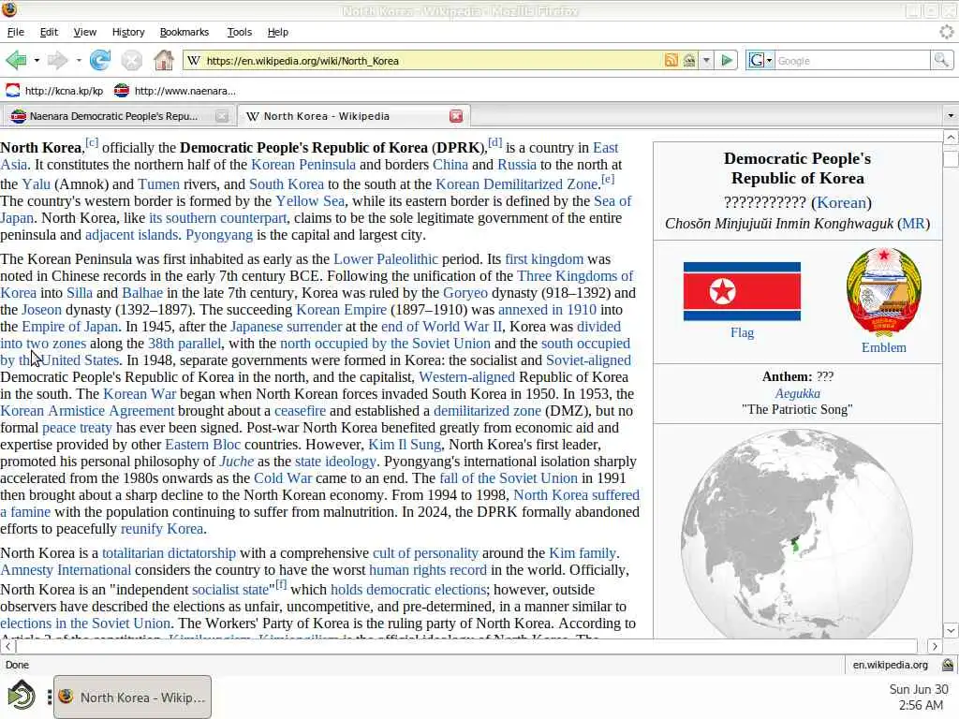This screenshot has height=719, width=959.
Task: Open the Edit menu
Action: point(49,32)
